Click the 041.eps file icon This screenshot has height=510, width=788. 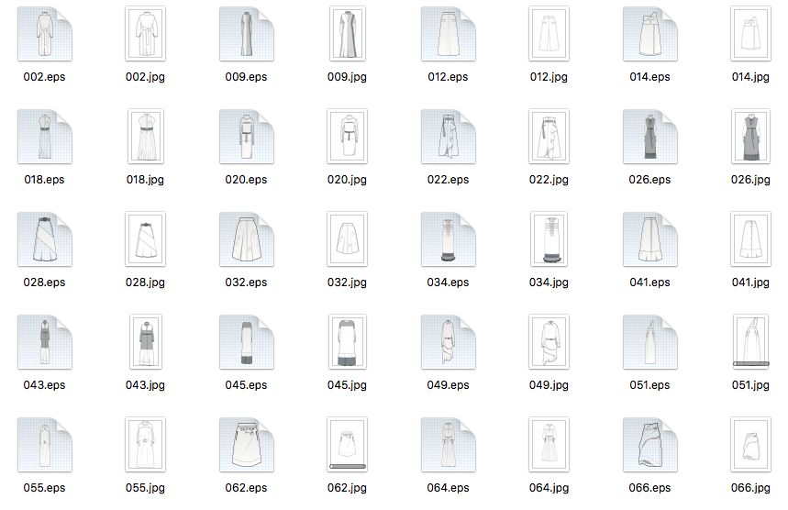point(650,239)
